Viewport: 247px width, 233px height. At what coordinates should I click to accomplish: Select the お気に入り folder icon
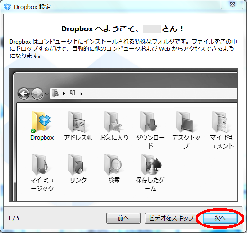(113, 122)
